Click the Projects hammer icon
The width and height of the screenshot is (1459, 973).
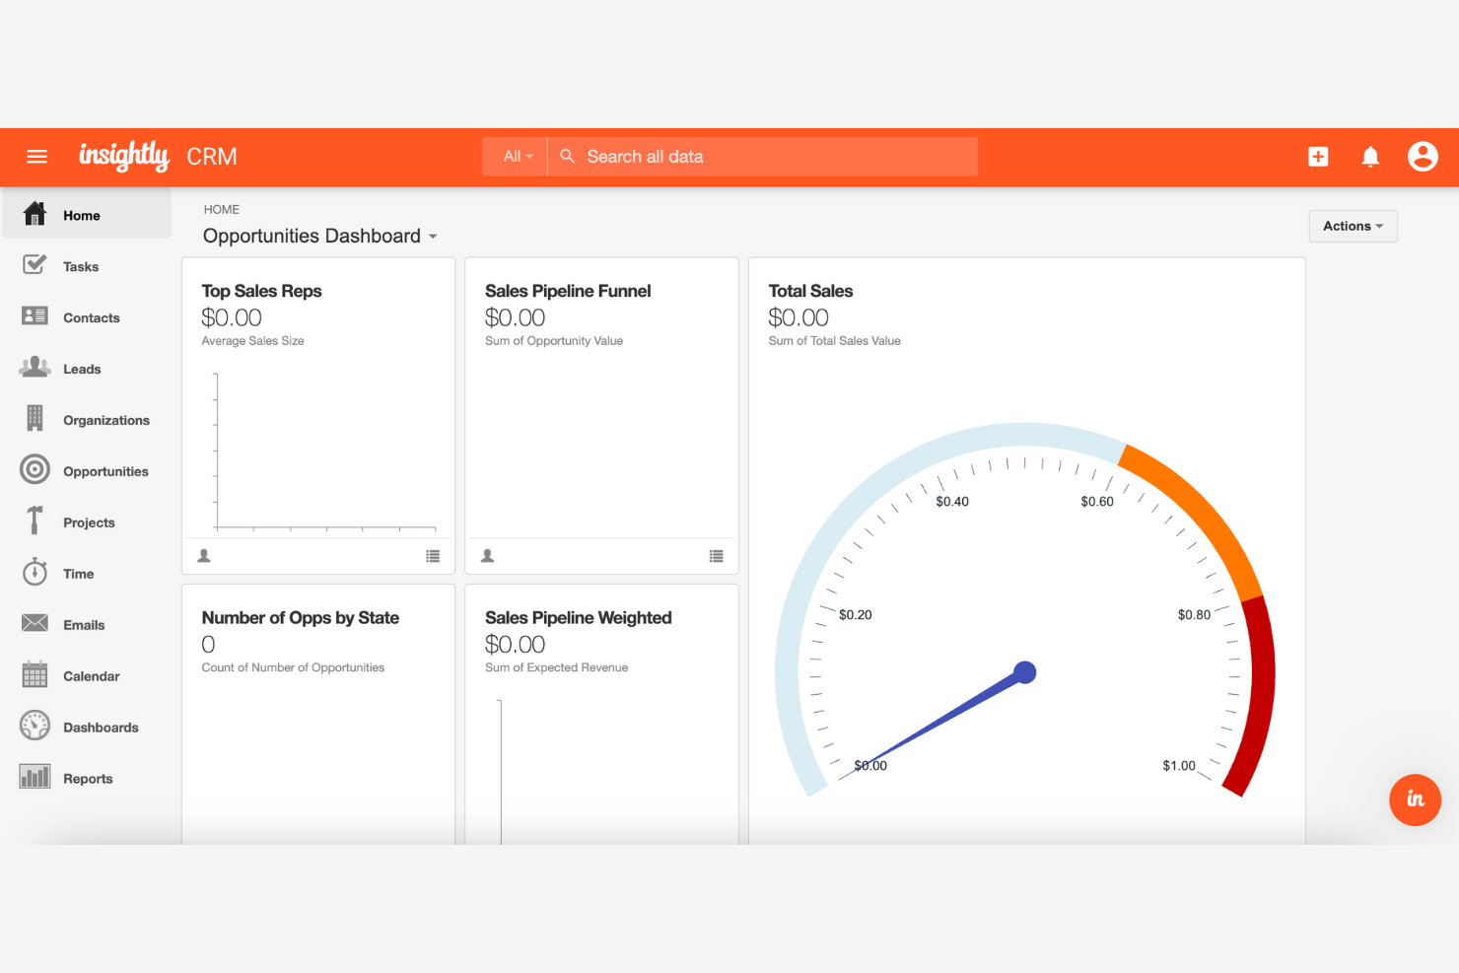[35, 520]
